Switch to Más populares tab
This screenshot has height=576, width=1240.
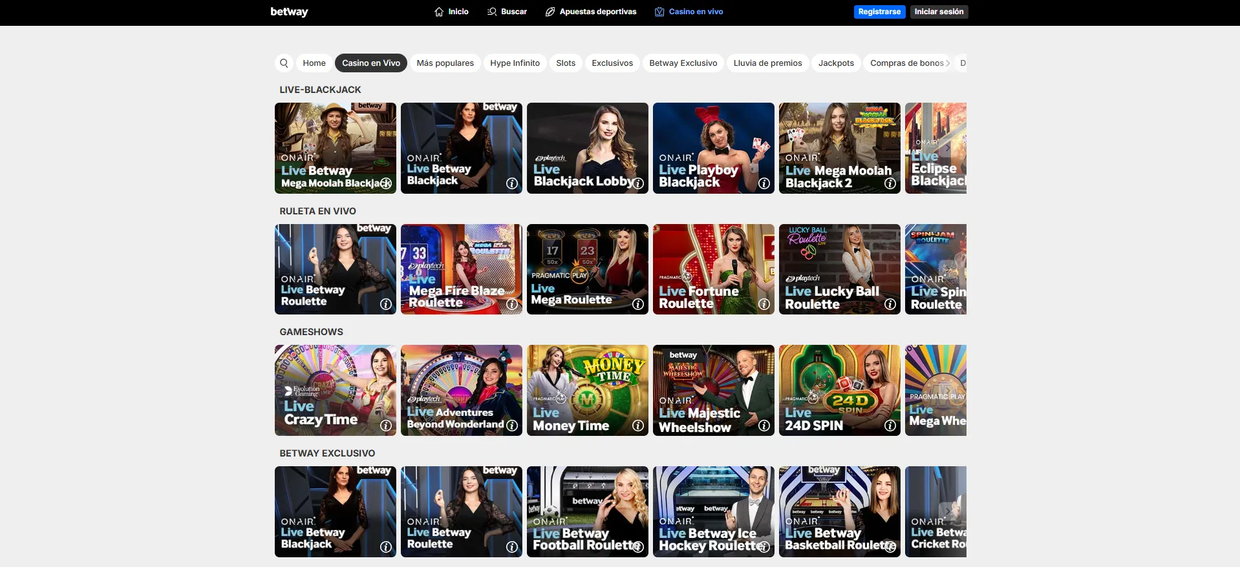(445, 63)
